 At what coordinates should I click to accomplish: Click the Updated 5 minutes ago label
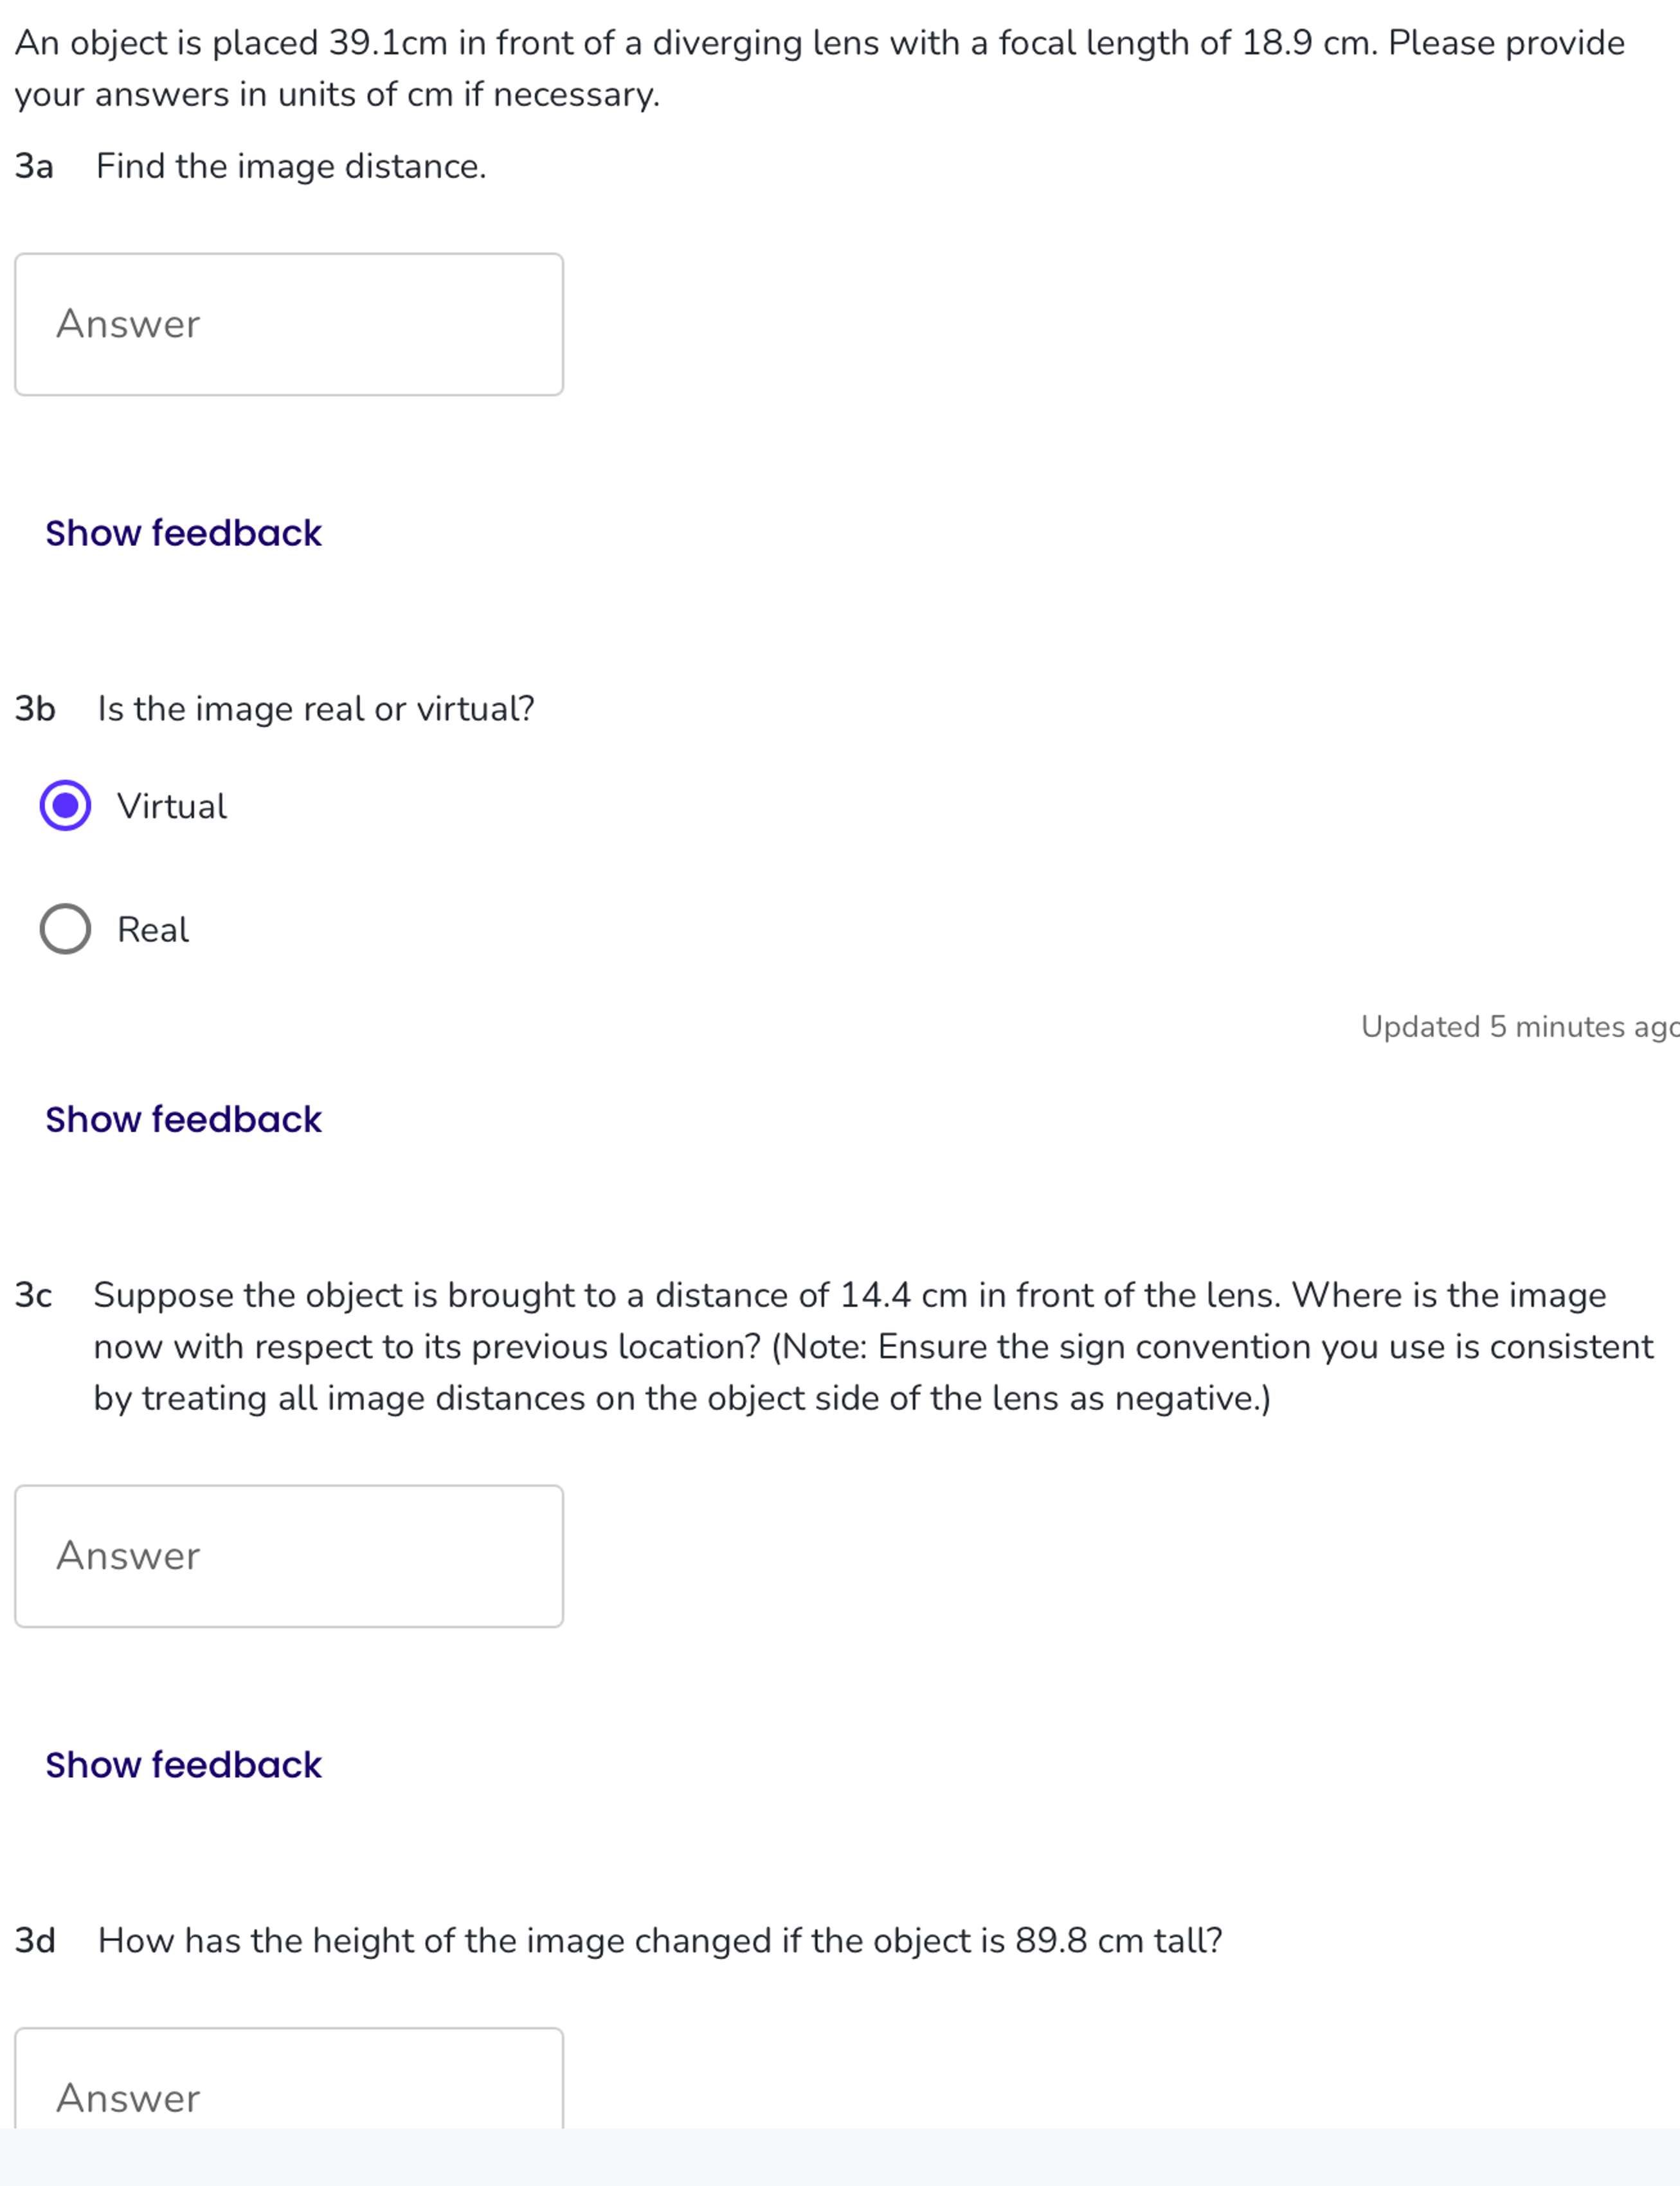coord(1515,1026)
